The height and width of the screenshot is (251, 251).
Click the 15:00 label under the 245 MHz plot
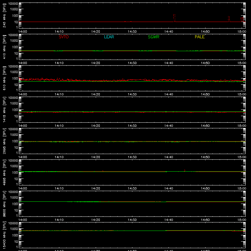pos(242,32)
